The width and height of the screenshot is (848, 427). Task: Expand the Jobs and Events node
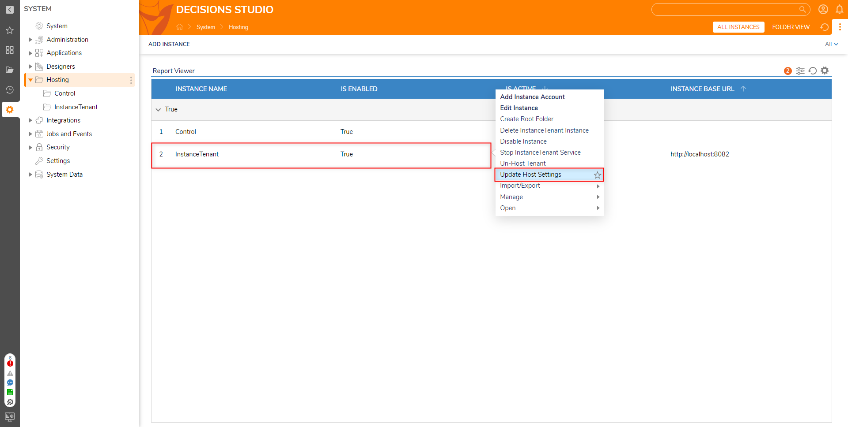(x=30, y=134)
